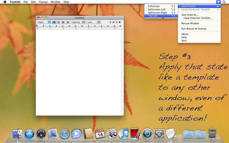Open Mail stamp icon in Dock
Image resolution: width=229 pixels, height=143 pixels.
[53, 134]
